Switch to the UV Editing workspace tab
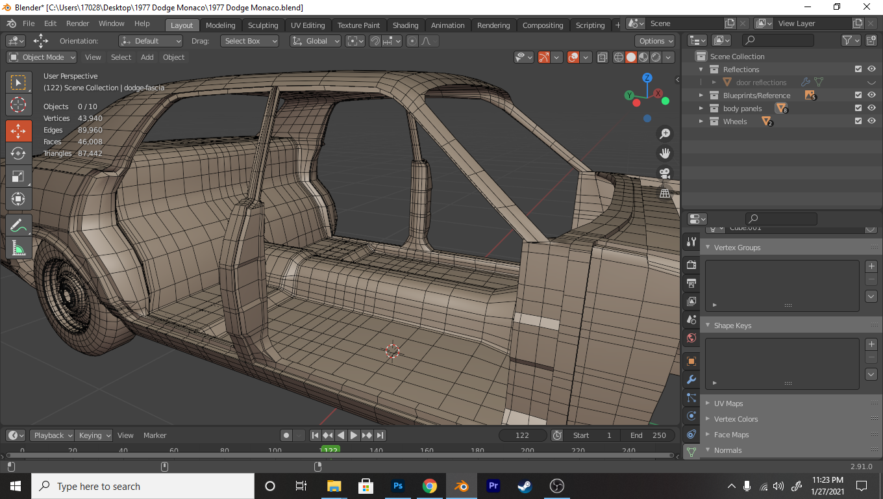The width and height of the screenshot is (883, 499). [x=308, y=25]
